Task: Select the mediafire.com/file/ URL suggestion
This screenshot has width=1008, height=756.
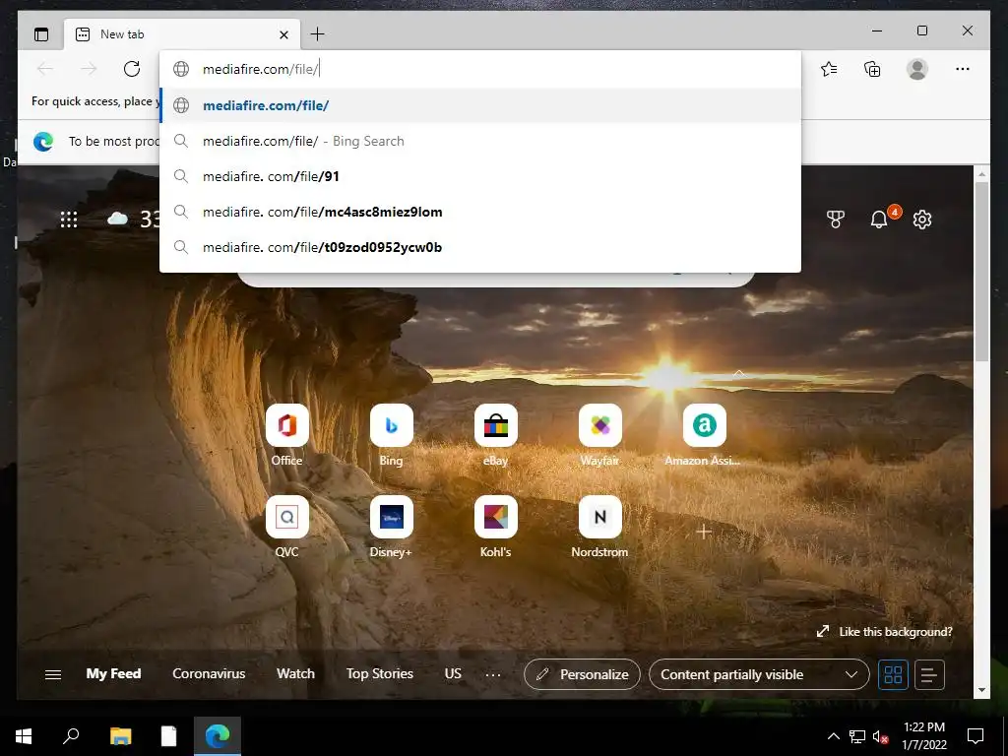Action: [480, 105]
